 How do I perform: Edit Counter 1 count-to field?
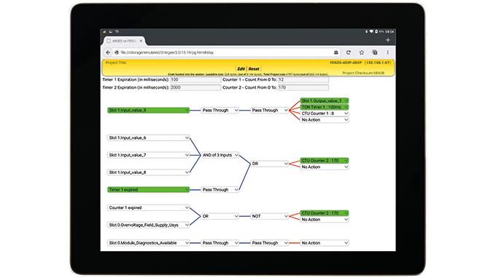pos(303,80)
